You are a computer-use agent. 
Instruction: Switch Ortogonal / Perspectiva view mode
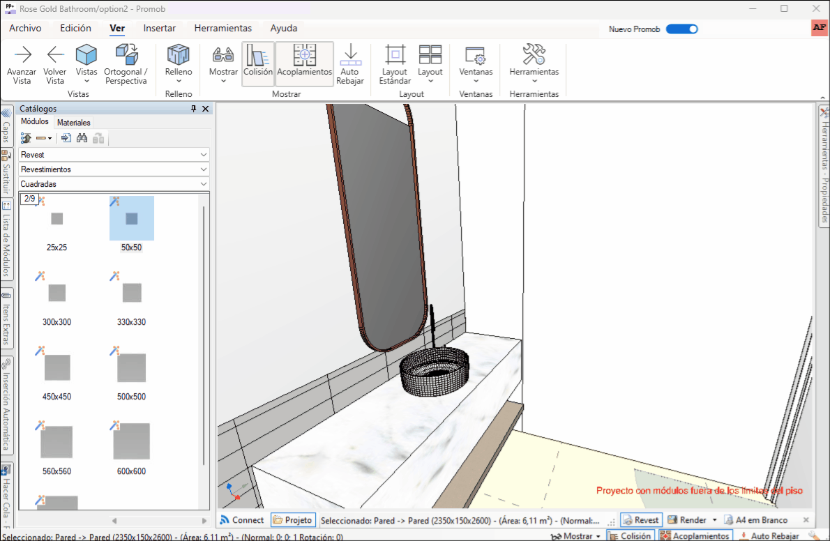[126, 64]
